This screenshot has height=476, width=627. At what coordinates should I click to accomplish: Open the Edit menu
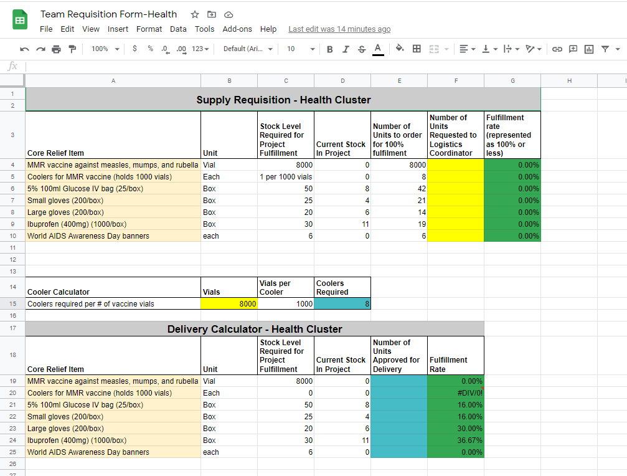pos(67,29)
